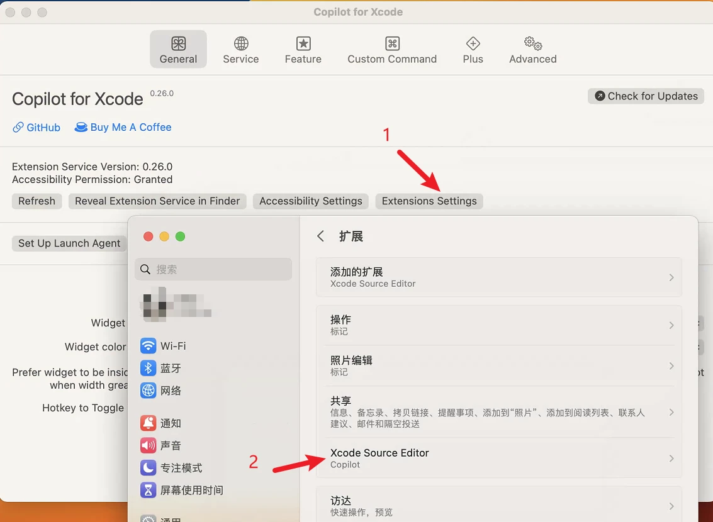Expand the 访达 row chevron
The image size is (713, 522).
point(671,506)
